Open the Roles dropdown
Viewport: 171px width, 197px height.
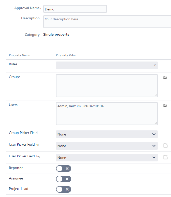107,65
